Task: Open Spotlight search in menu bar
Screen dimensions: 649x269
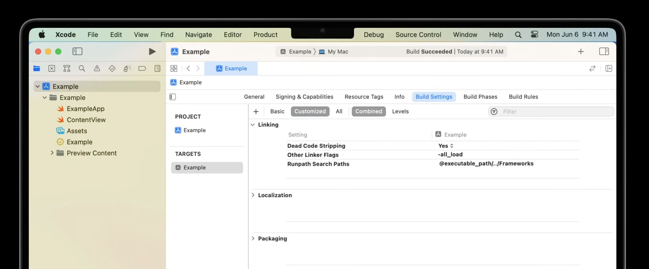Action: coord(518,35)
